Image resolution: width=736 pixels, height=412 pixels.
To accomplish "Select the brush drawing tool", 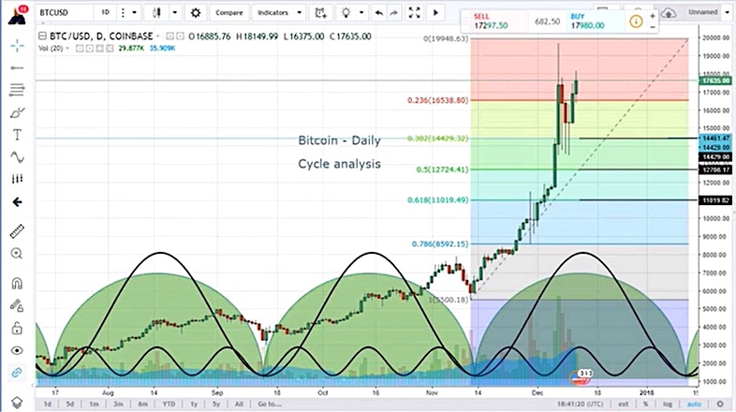I will point(17,112).
